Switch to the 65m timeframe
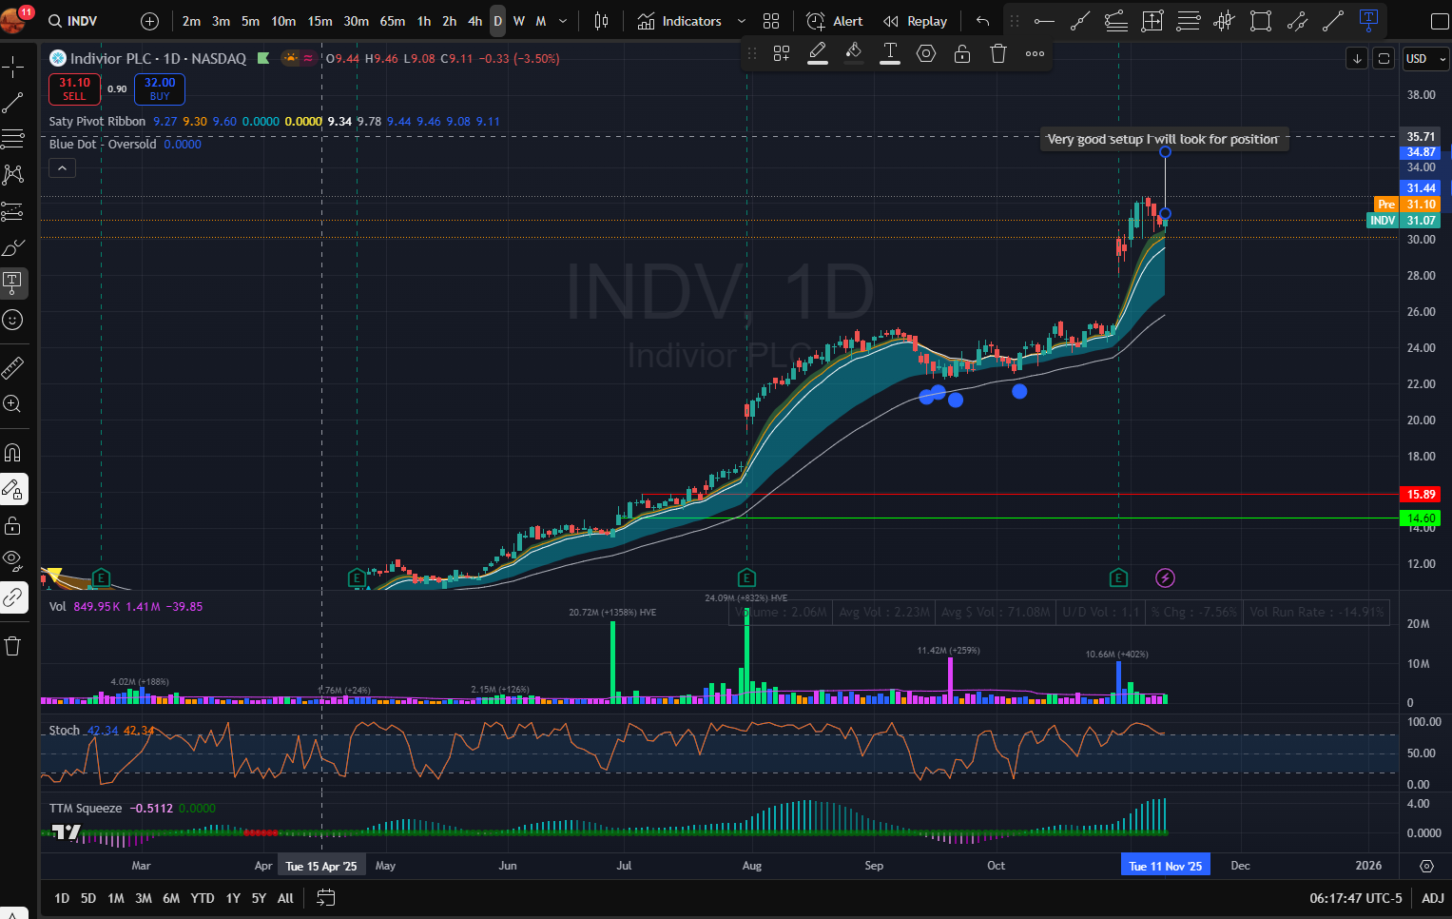Viewport: 1452px width, 919px height. [392, 21]
